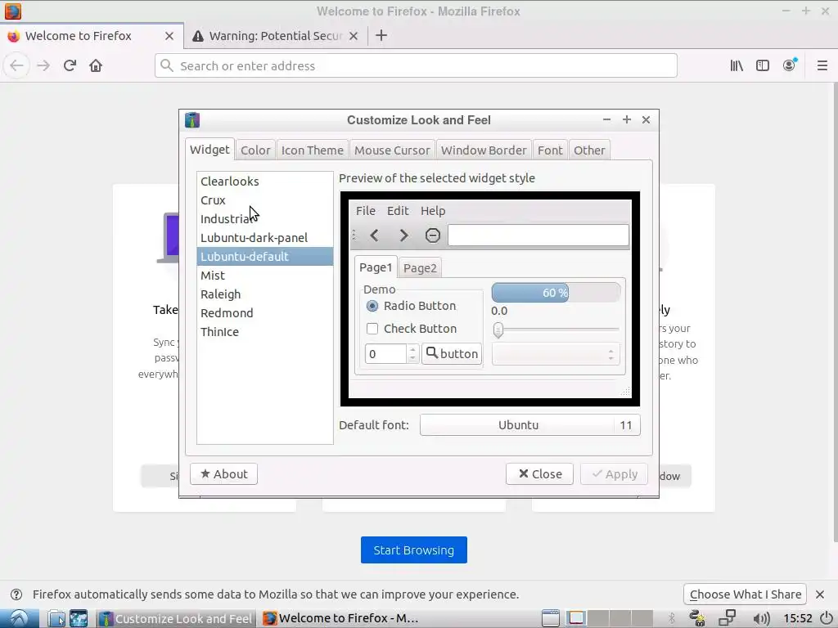The height and width of the screenshot is (628, 838).
Task: Switch to Page2 tab in preview
Action: coord(420,268)
